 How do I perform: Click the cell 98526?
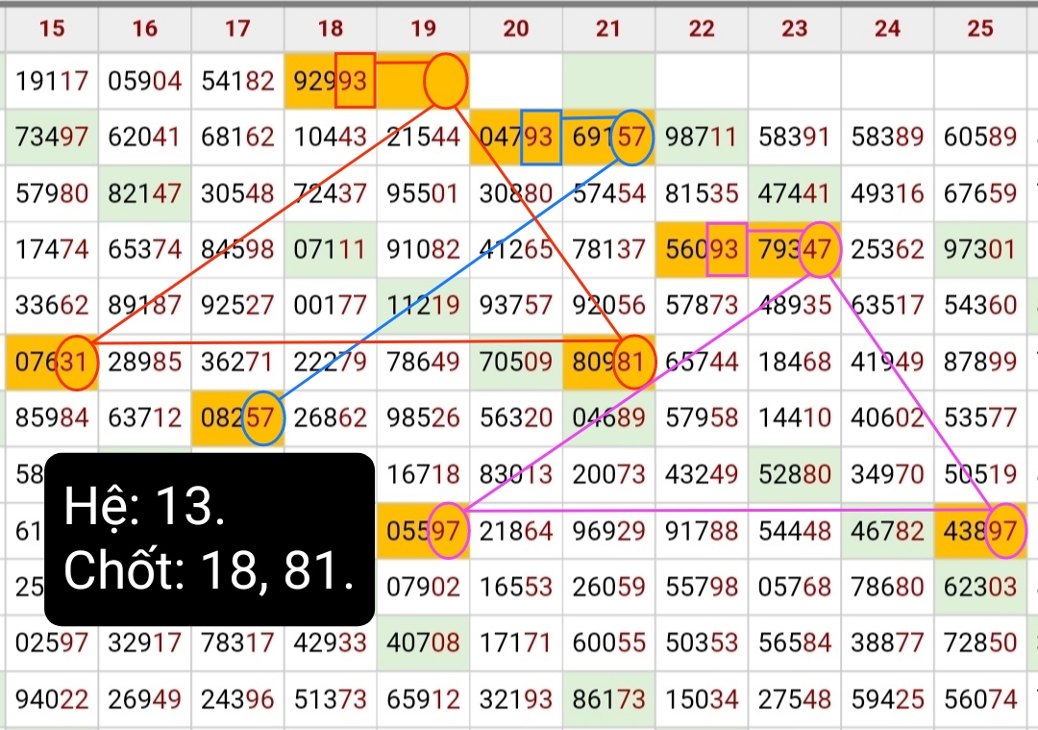pos(423,418)
